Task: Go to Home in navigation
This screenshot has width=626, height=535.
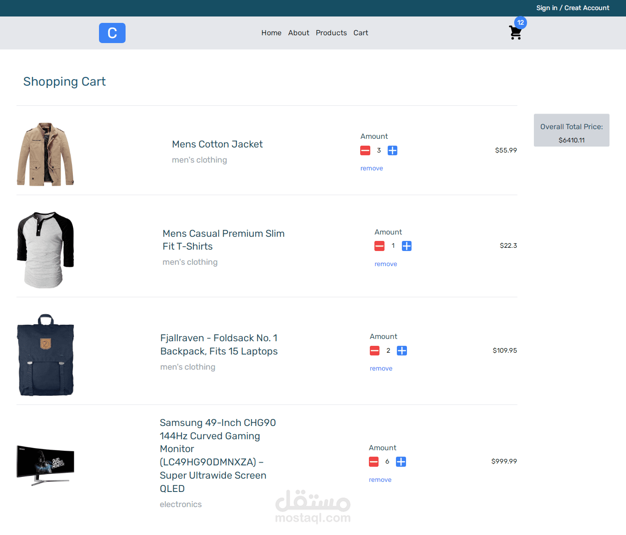Action: tap(271, 33)
